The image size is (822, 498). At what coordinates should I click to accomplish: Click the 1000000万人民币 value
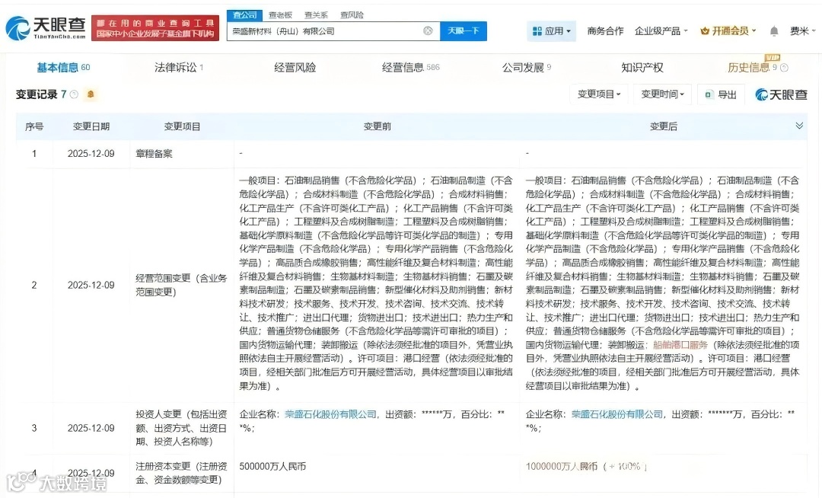(562, 466)
